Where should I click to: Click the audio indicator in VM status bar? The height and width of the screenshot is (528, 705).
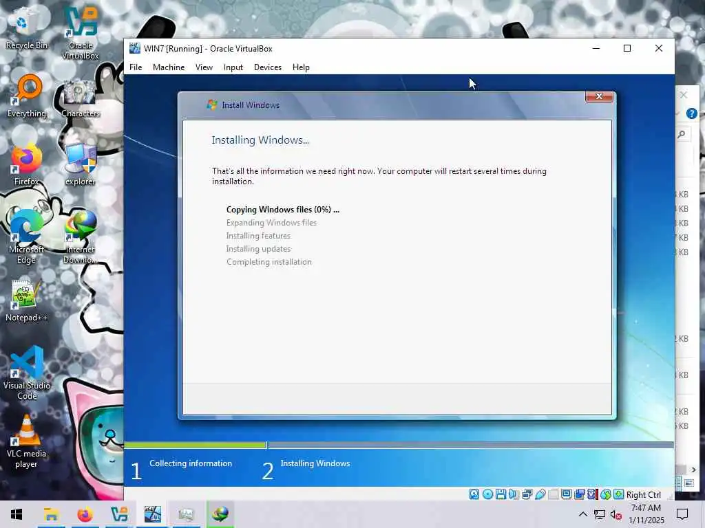[x=514, y=494]
